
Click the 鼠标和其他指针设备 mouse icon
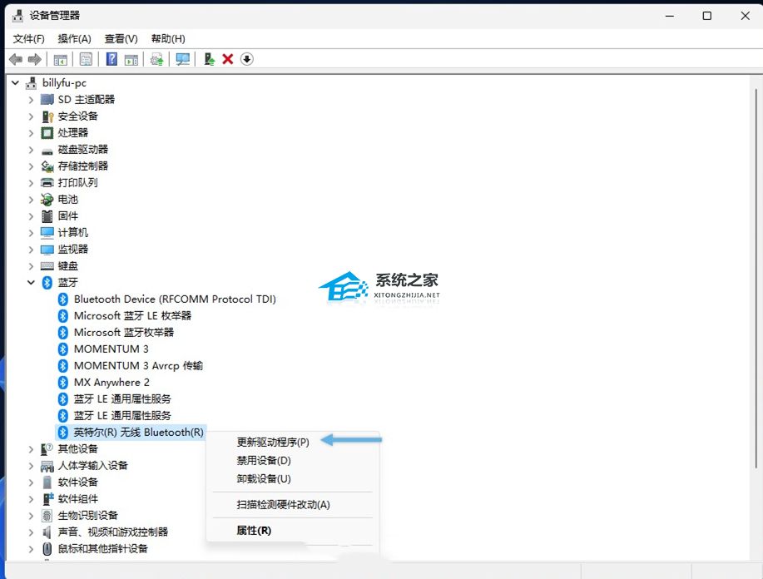point(47,549)
